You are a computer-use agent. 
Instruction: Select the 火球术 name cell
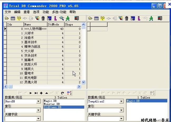click(x=36, y=33)
